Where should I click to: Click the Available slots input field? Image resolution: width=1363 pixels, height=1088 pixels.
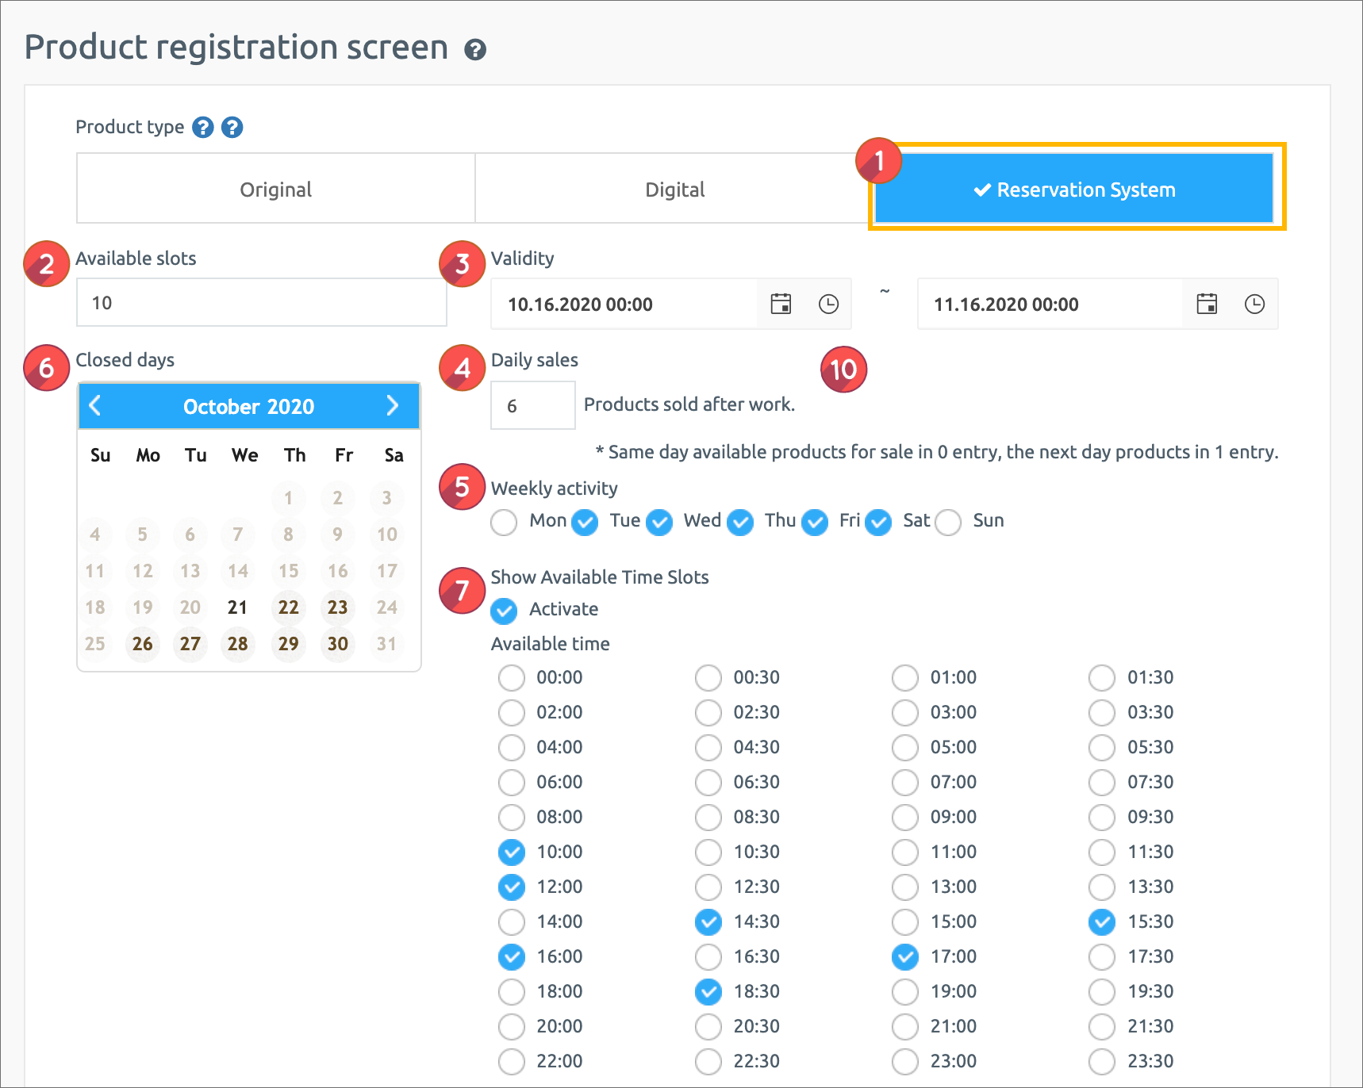(x=261, y=302)
